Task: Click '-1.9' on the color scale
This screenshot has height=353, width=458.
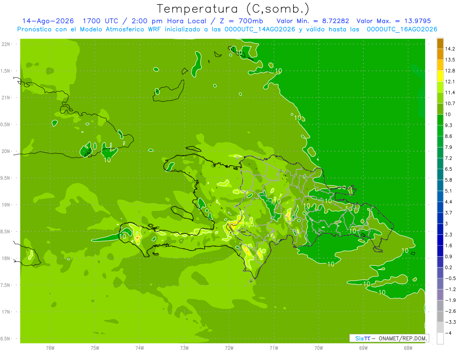Action: 450,300
